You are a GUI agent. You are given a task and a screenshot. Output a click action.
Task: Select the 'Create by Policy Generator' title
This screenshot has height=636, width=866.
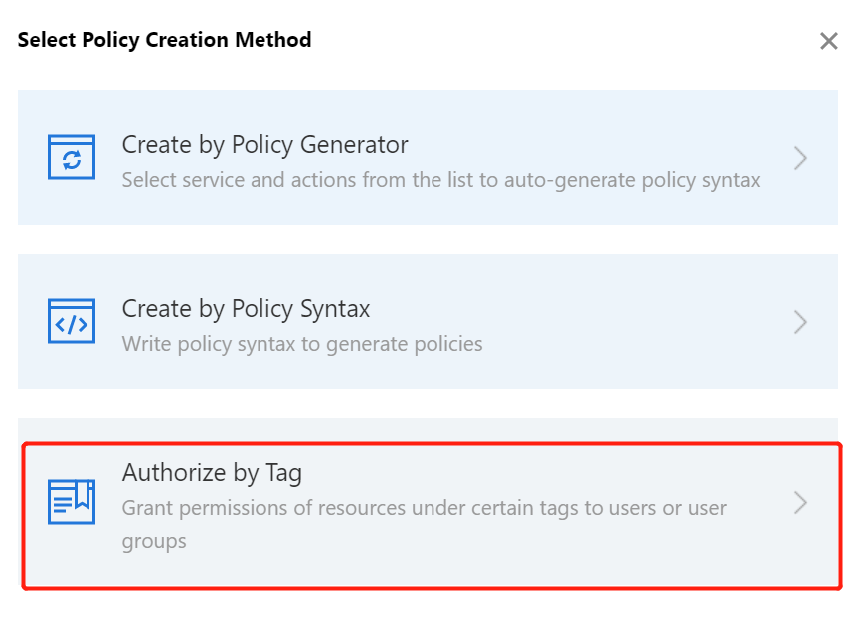(x=264, y=145)
